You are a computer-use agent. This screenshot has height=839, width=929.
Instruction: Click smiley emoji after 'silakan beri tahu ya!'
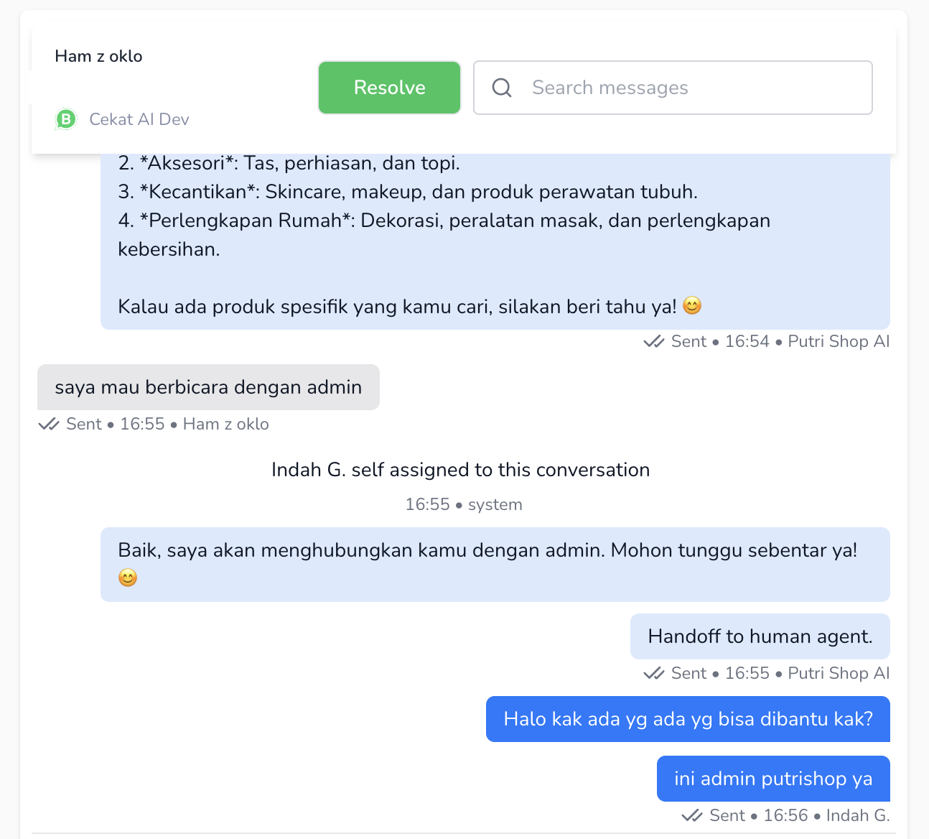coord(691,306)
